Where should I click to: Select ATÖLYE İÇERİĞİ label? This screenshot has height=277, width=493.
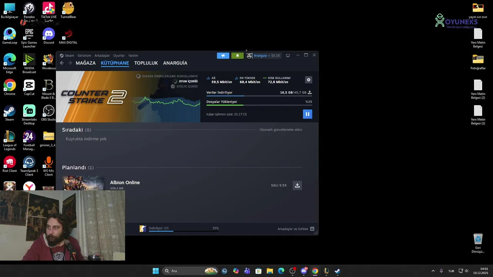point(187,87)
